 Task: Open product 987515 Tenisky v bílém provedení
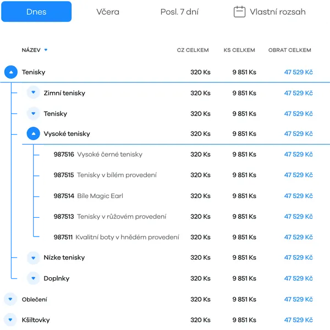pos(105,175)
